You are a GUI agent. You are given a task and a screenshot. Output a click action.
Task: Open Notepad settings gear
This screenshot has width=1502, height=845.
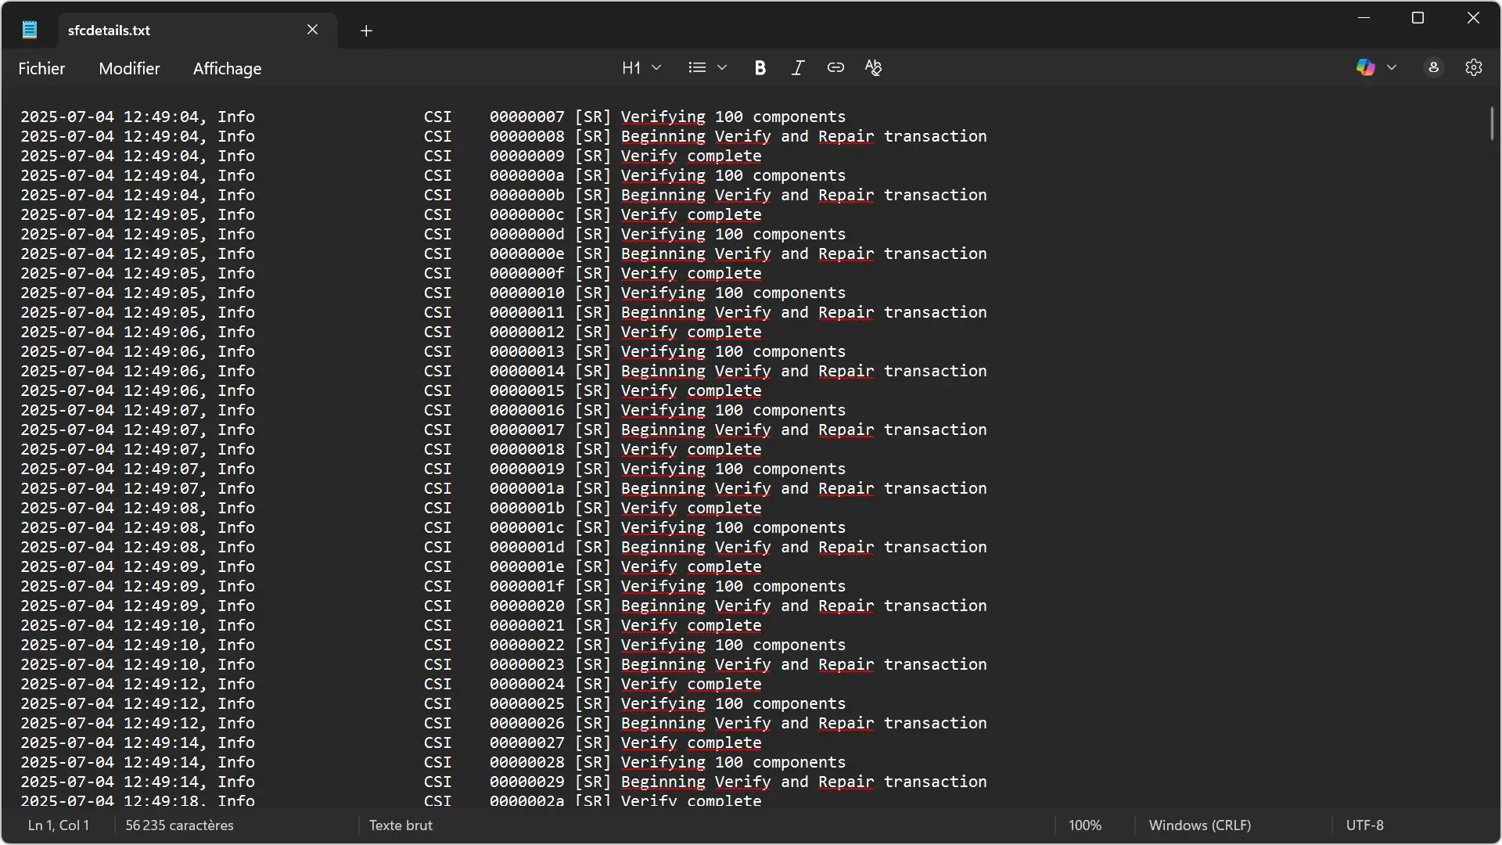1474,67
